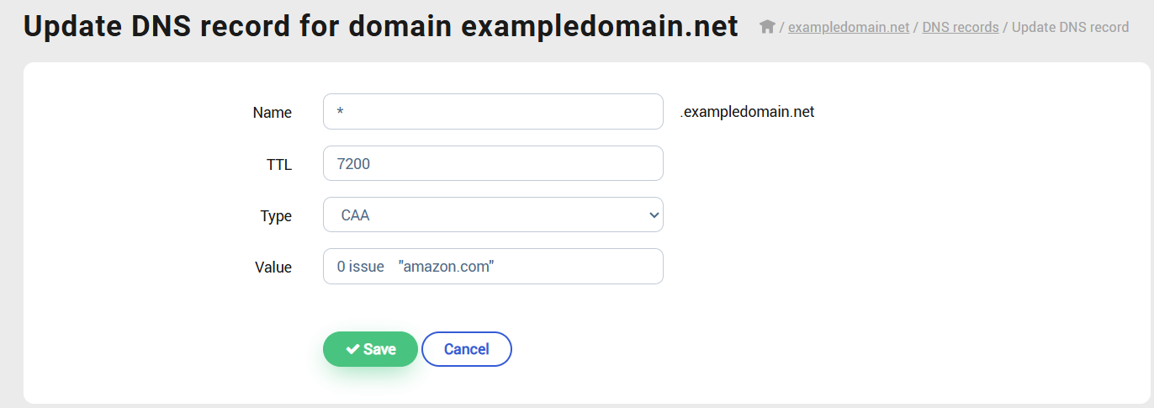The width and height of the screenshot is (1154, 408).
Task: Expand the Type dropdown arrow
Action: tap(654, 215)
